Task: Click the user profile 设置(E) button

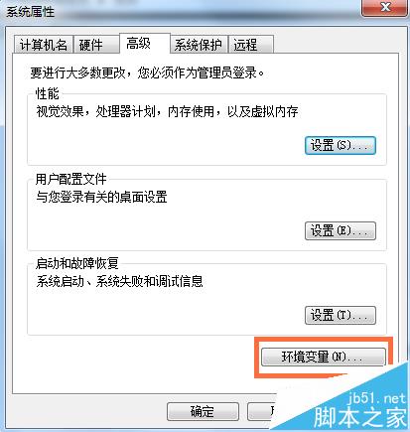Action: (341, 230)
